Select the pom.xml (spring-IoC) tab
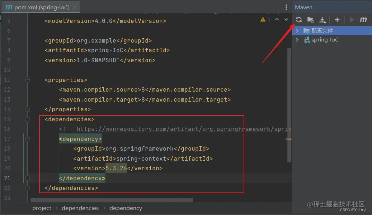 41,7
